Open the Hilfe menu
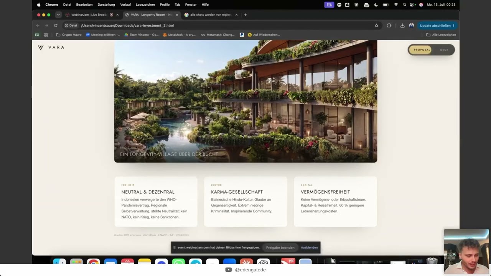The image size is (491, 276). (205, 5)
